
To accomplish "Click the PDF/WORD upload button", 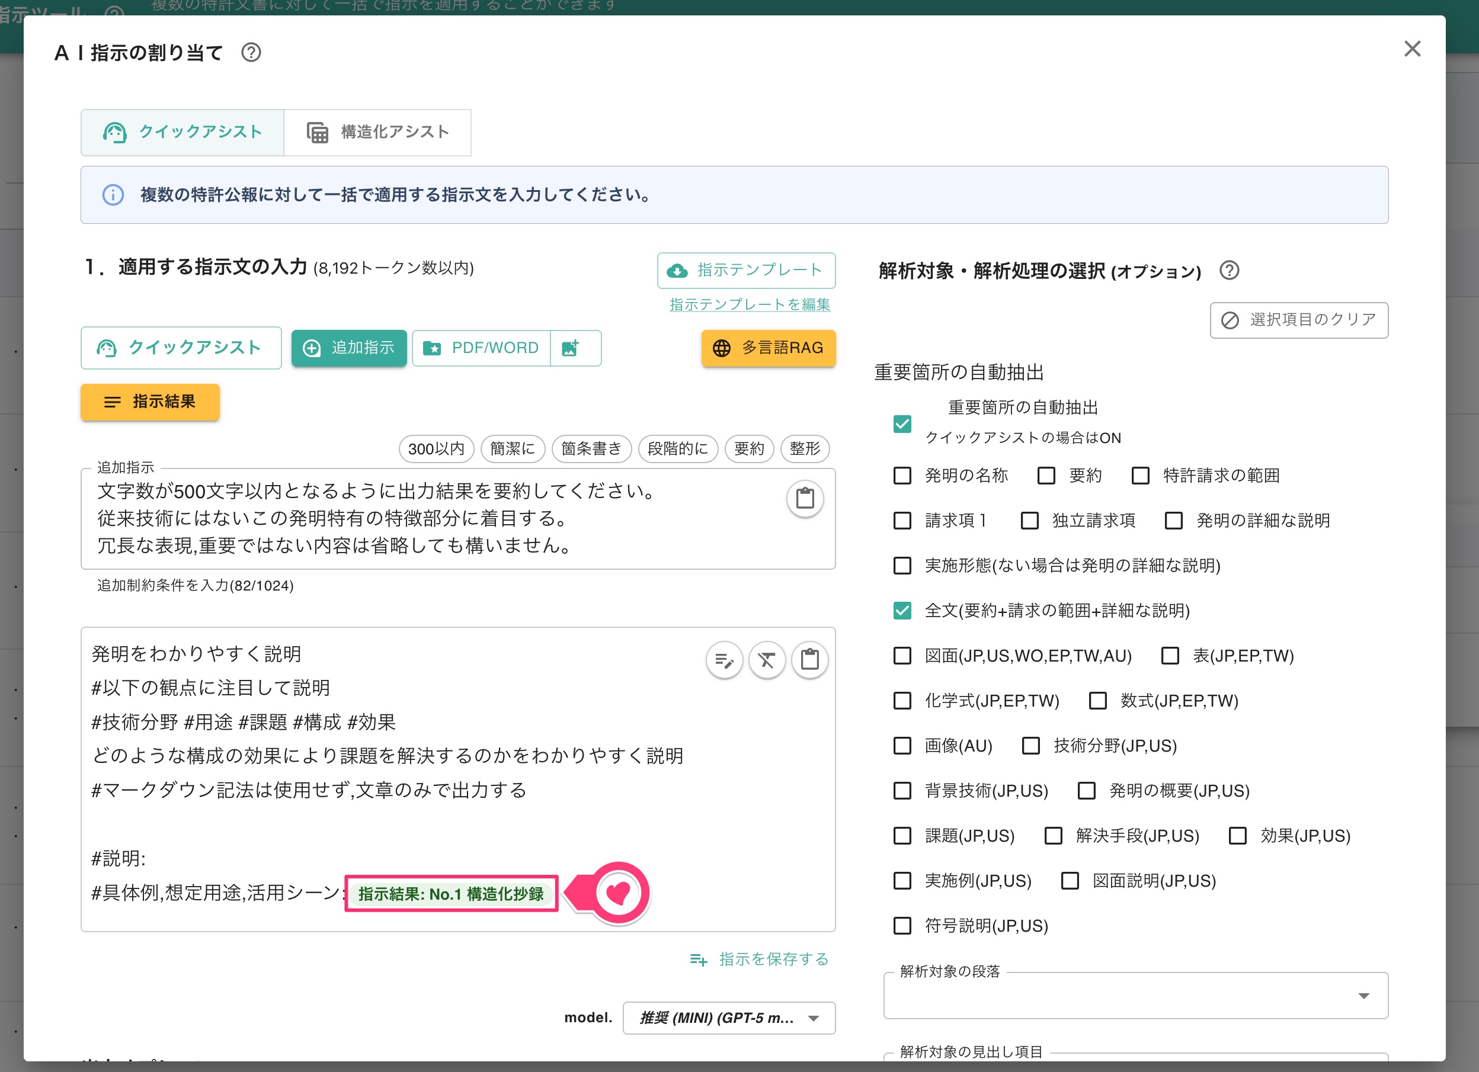I will tap(481, 348).
